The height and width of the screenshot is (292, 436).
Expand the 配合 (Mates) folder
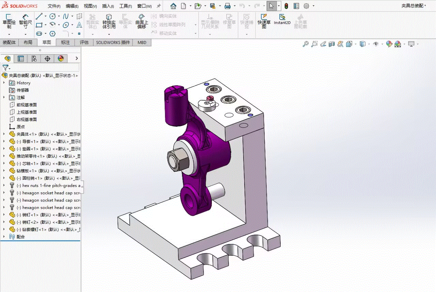click(x=4, y=237)
